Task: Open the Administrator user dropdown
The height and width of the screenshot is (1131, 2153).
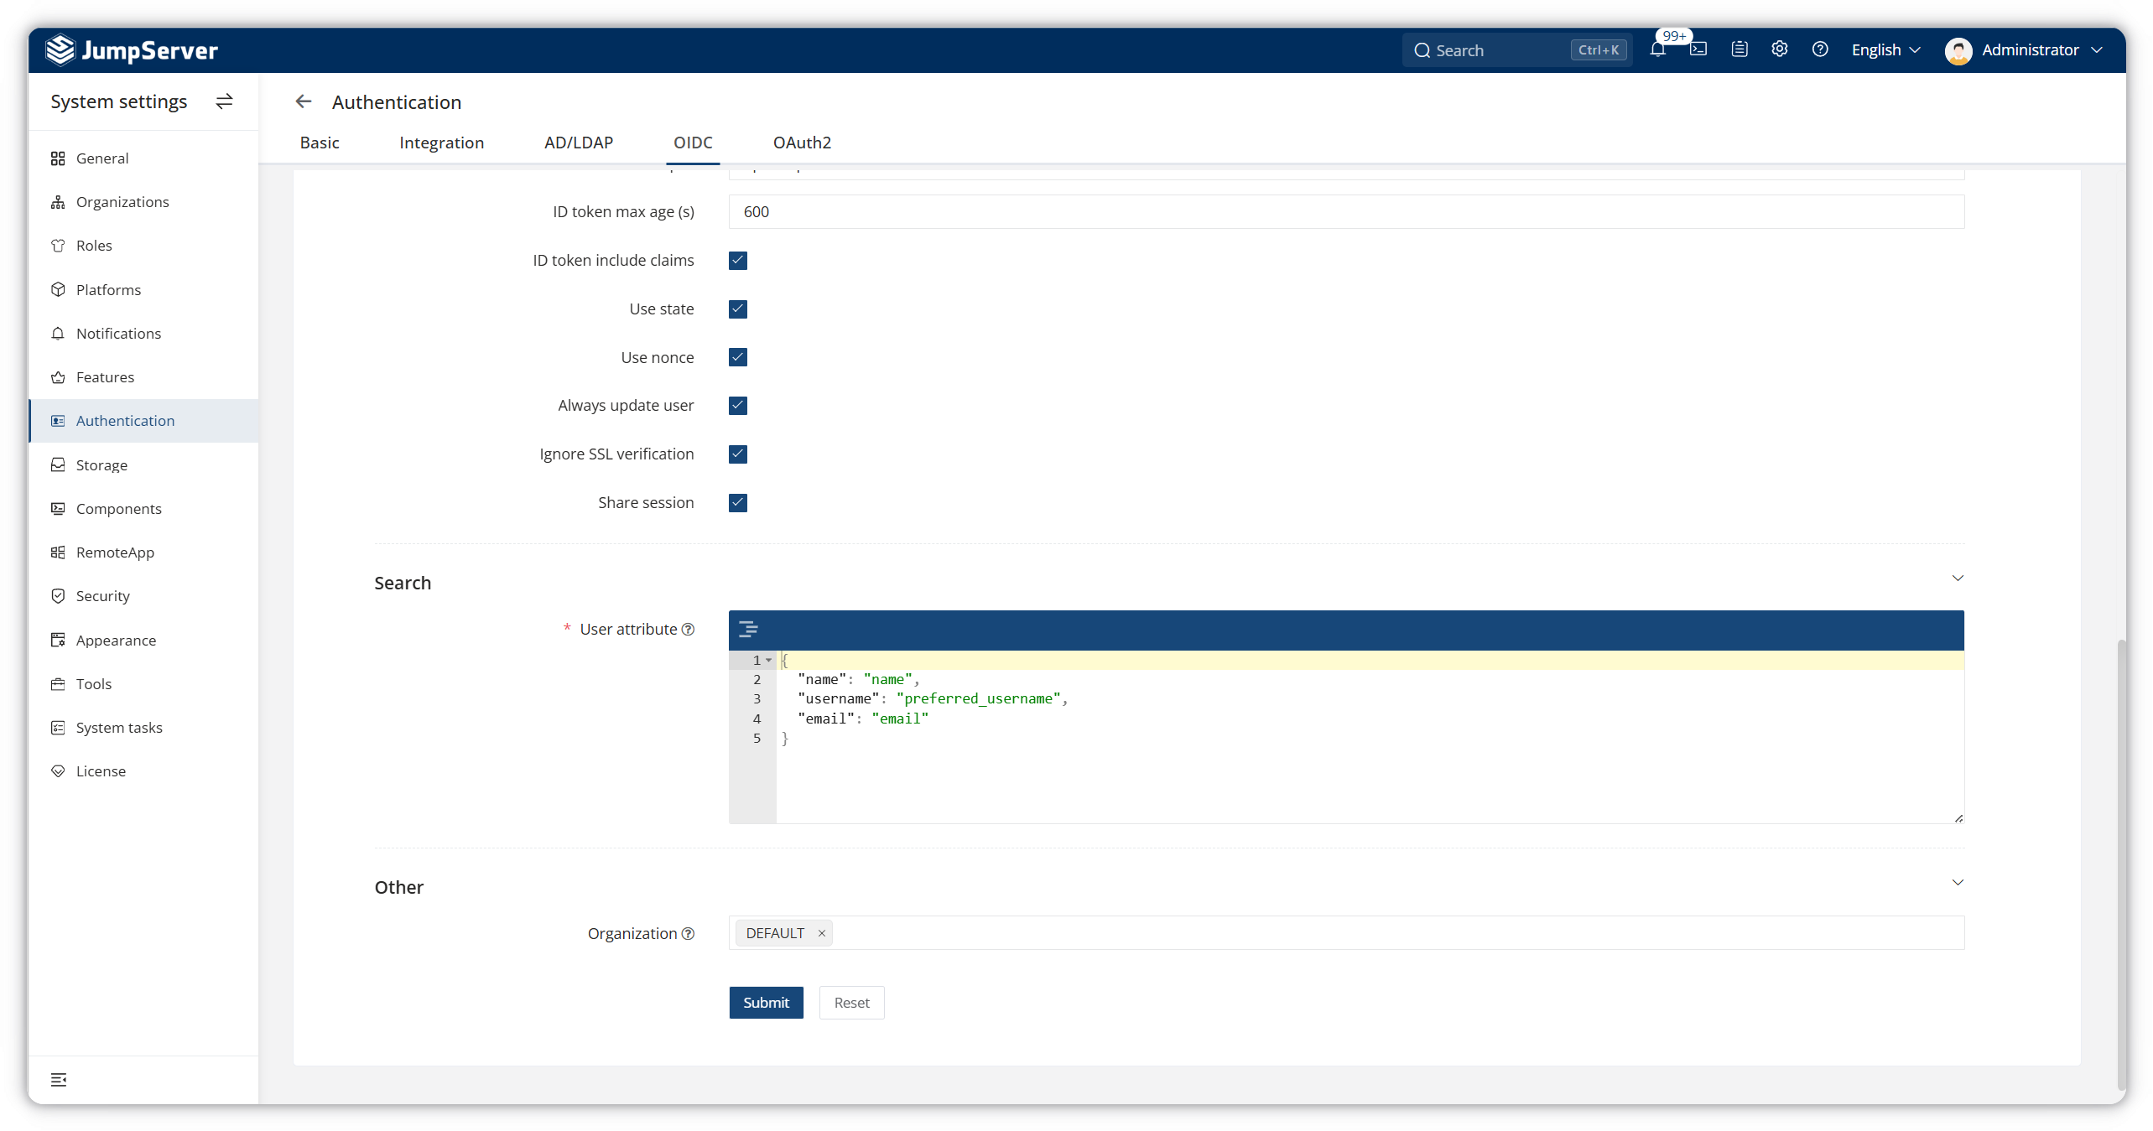Action: 2041,50
